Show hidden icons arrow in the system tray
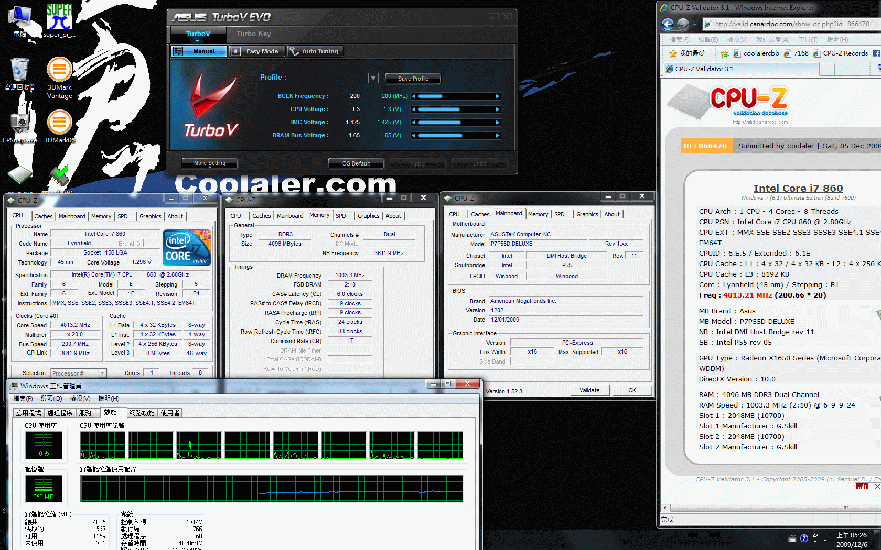Image resolution: width=881 pixels, height=550 pixels. pos(825,540)
